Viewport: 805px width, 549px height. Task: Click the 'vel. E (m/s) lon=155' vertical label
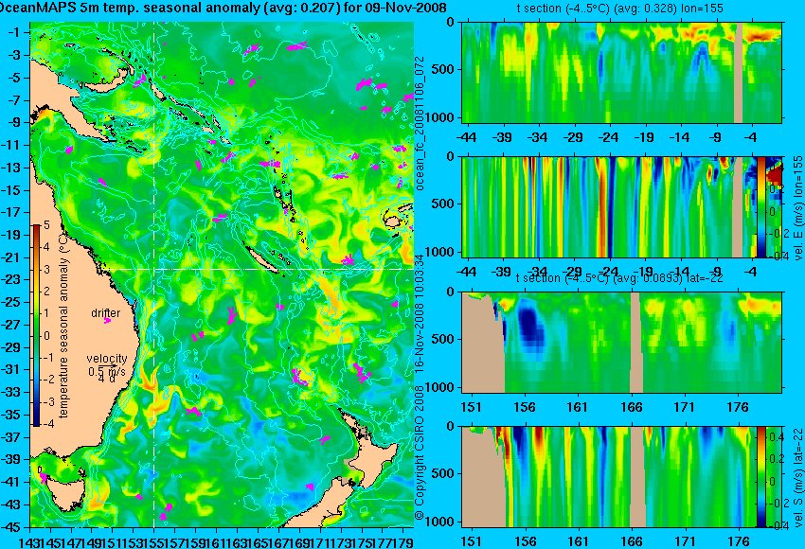click(797, 208)
